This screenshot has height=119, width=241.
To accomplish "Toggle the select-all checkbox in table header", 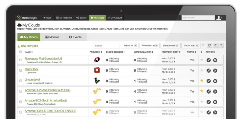I will click(x=21, y=52).
